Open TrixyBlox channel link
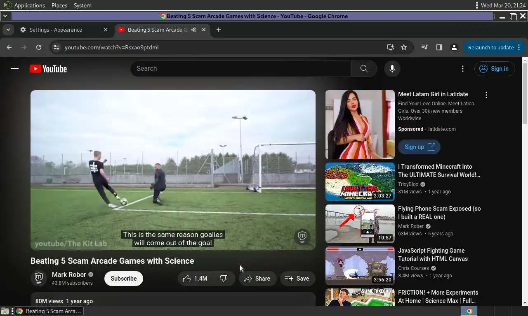 click(408, 184)
